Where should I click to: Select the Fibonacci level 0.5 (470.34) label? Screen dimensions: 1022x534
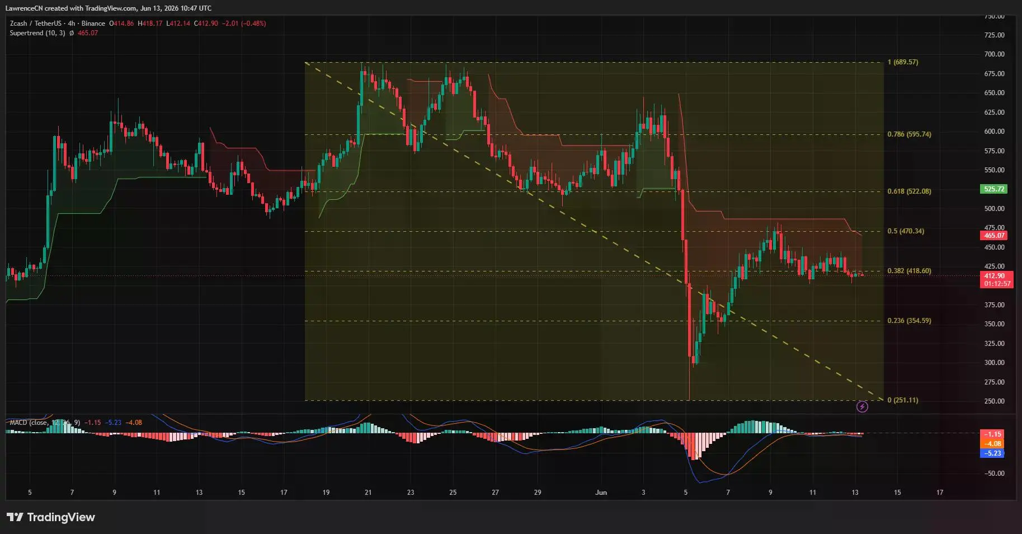pyautogui.click(x=906, y=231)
